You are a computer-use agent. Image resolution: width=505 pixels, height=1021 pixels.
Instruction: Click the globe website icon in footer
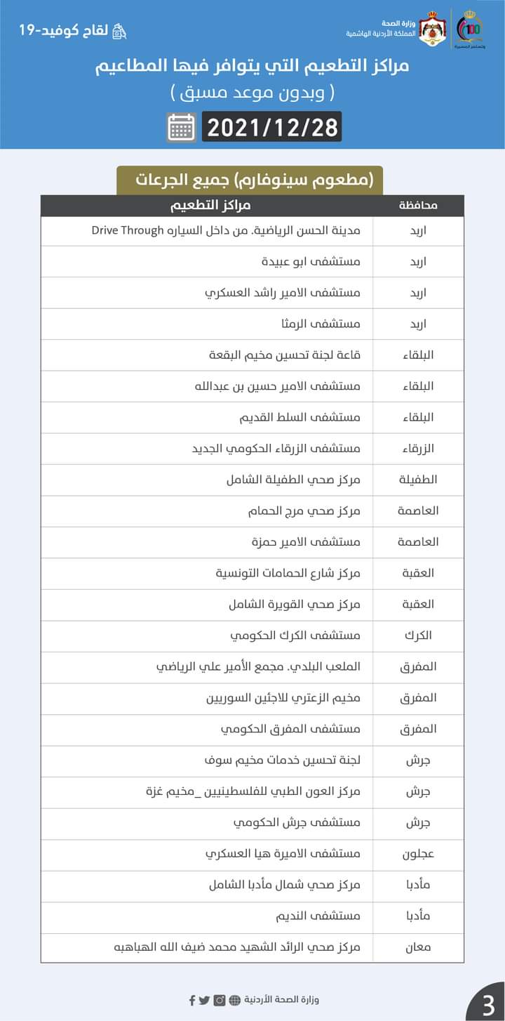(235, 1000)
